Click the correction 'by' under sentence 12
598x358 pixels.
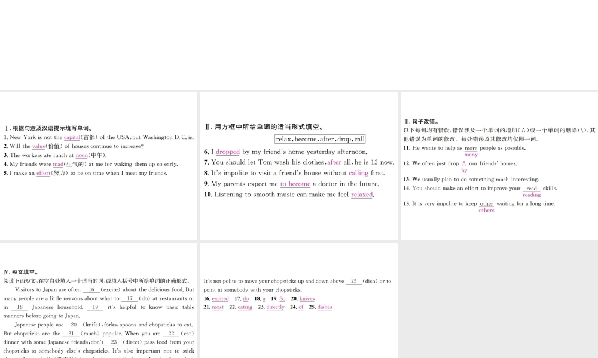464,171
